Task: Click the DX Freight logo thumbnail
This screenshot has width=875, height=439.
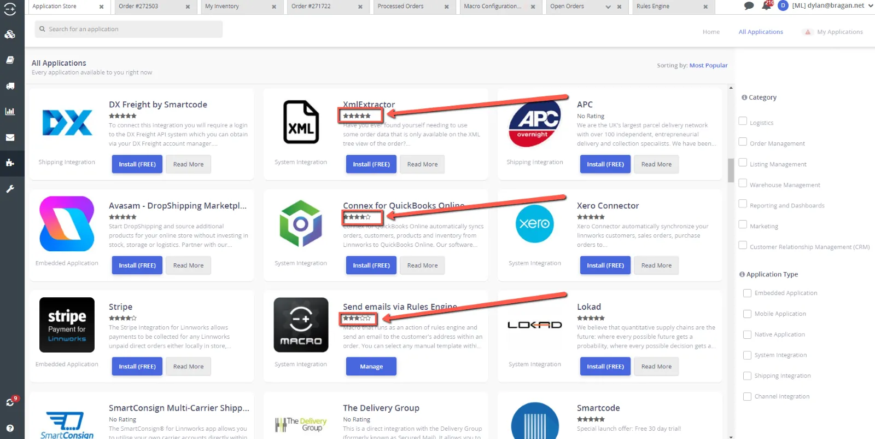Action: (x=67, y=123)
